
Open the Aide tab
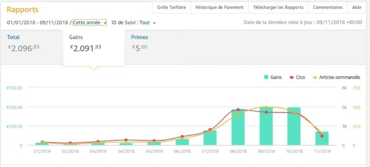[357, 7]
